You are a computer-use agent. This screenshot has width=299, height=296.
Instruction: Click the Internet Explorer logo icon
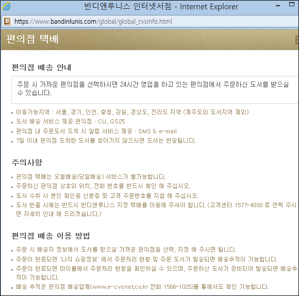[x=6, y=6]
